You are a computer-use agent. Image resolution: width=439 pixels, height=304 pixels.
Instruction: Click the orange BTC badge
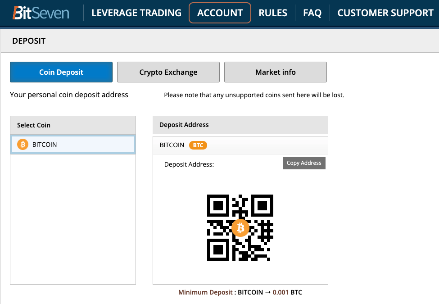point(198,145)
